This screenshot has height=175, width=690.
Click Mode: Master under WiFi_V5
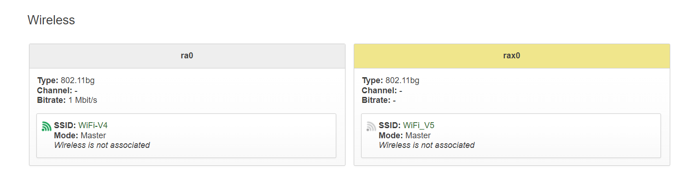[x=405, y=135]
